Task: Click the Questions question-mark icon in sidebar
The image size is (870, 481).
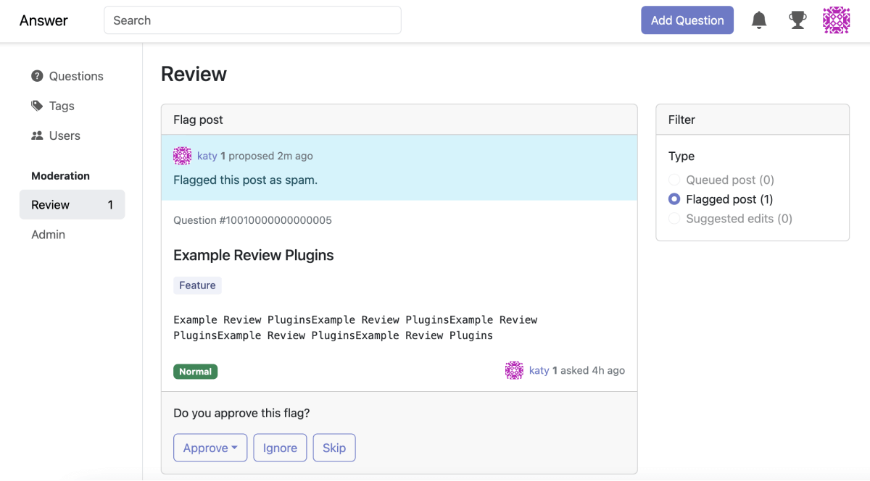Action: tap(37, 76)
